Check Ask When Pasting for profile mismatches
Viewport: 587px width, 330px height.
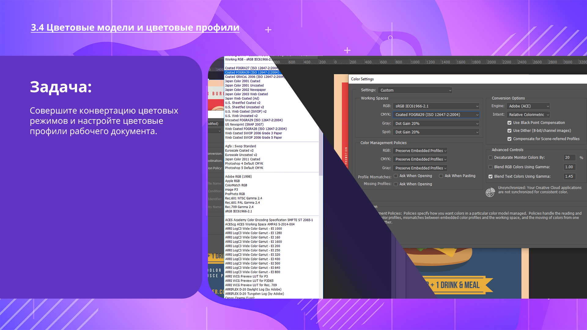pyautogui.click(x=441, y=176)
